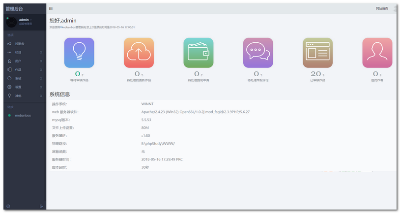Select the 2018-05-16 17:29:49 PRC server time

[162, 159]
